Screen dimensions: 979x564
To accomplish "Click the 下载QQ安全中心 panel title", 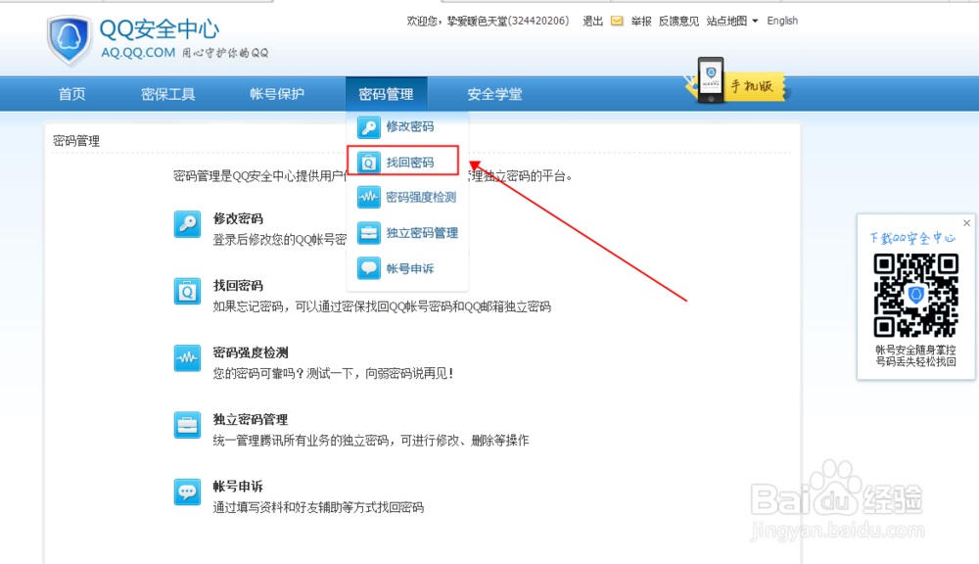I will [x=912, y=238].
